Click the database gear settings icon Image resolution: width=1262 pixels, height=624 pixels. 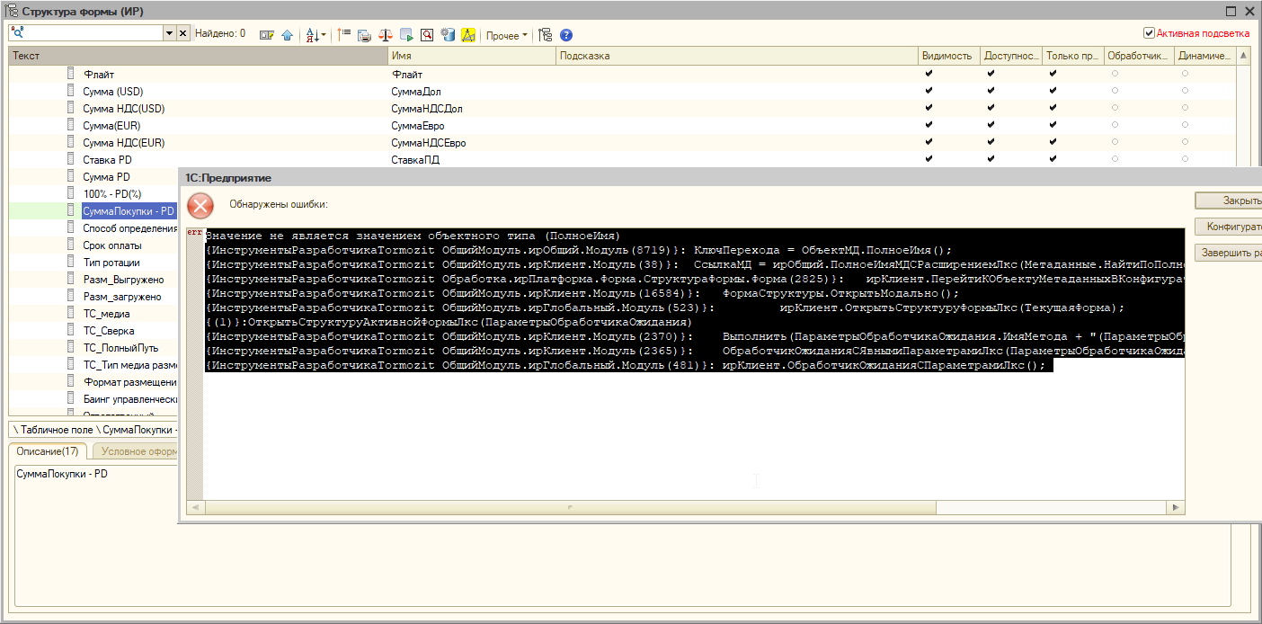(448, 35)
